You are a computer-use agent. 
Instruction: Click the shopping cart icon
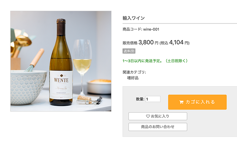[x=181, y=102]
